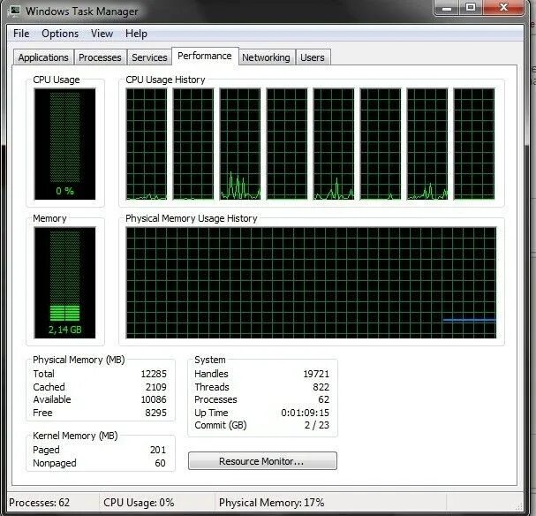The height and width of the screenshot is (516, 536).
Task: Click the Total physical memory value 12285
Action: click(154, 374)
